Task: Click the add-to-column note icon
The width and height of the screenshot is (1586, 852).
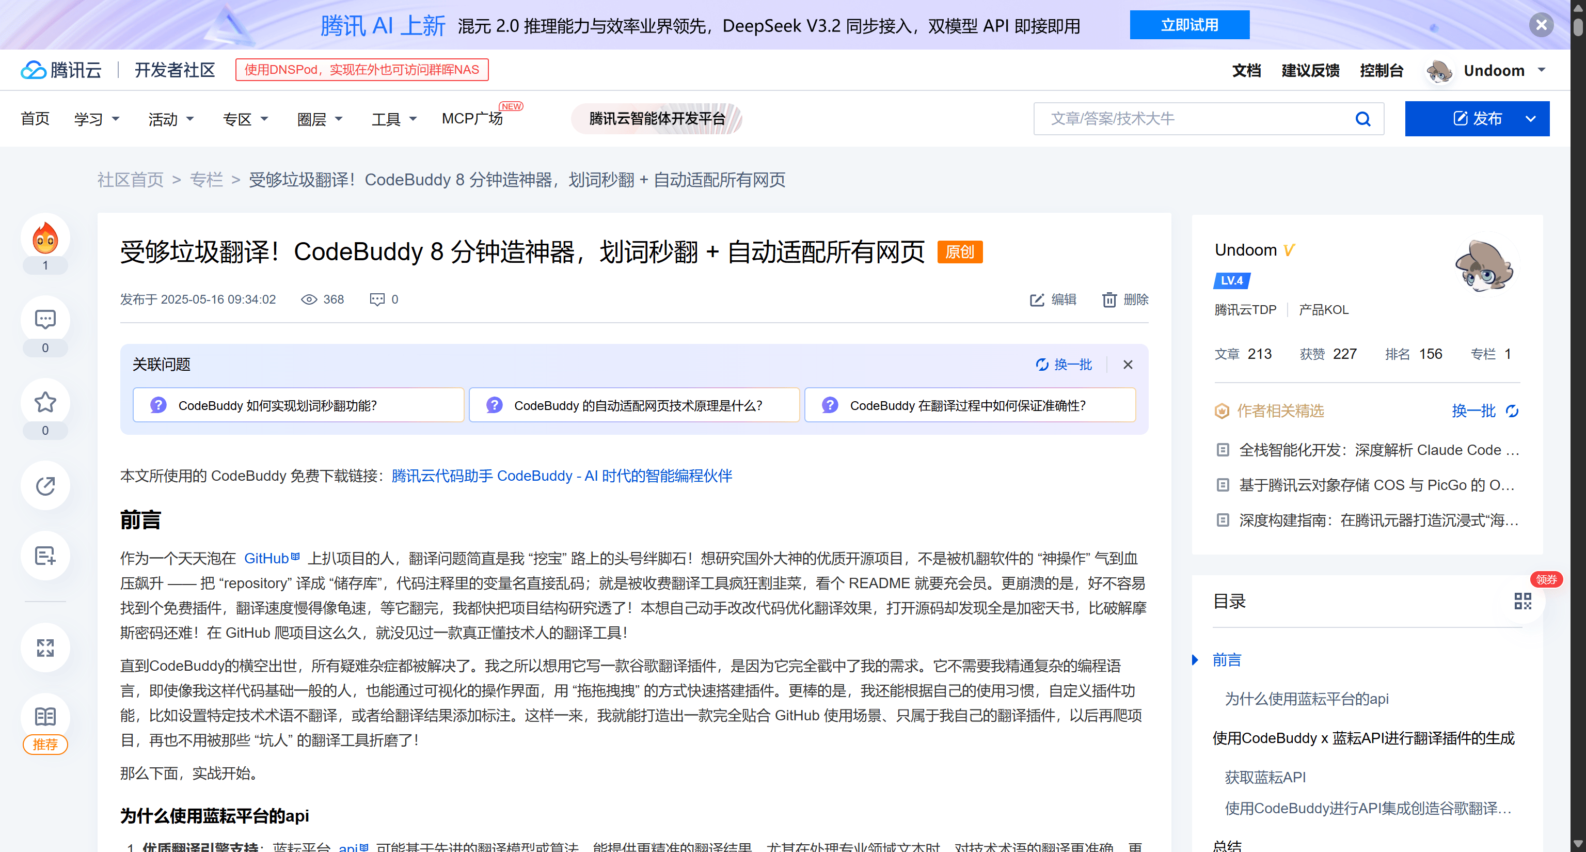Action: point(45,556)
